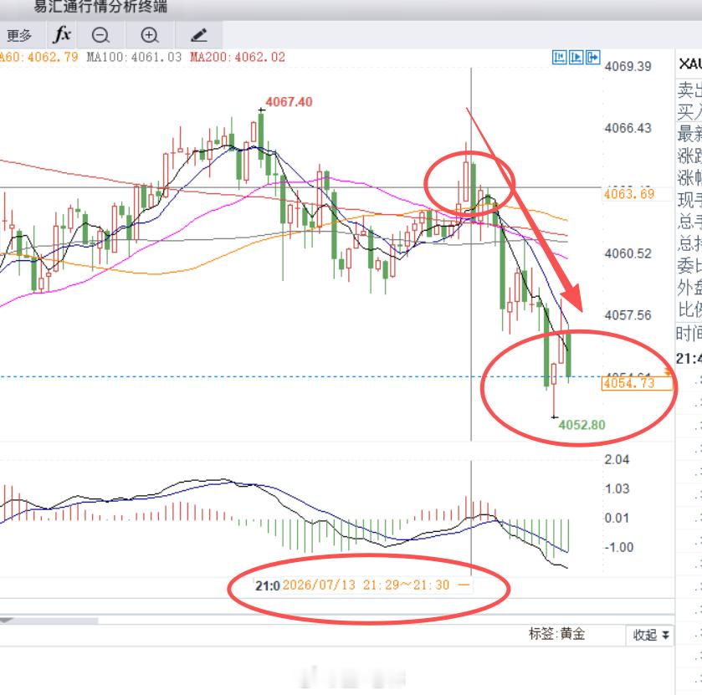Viewport: 702px width, 695px height.
Task: Click the 标签:黄金 tag label
Action: pyautogui.click(x=557, y=634)
